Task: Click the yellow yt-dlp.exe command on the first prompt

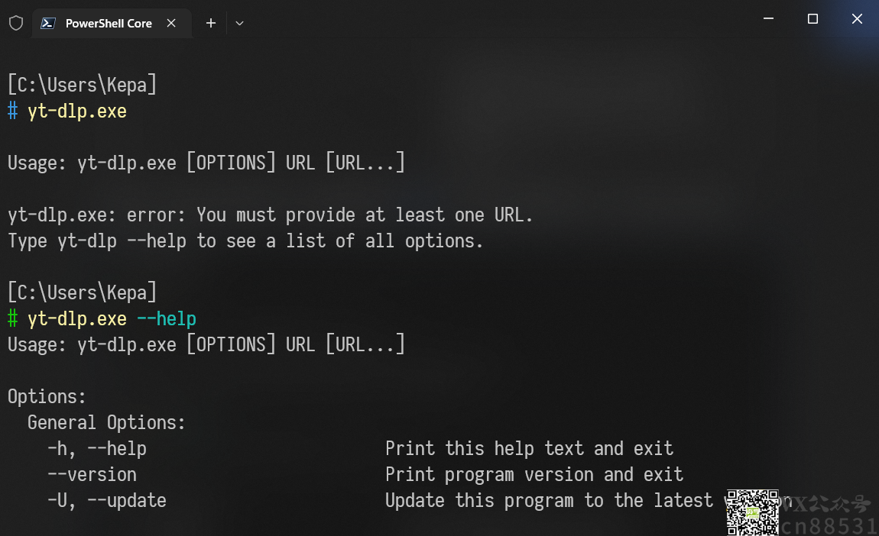Action: [x=77, y=111]
